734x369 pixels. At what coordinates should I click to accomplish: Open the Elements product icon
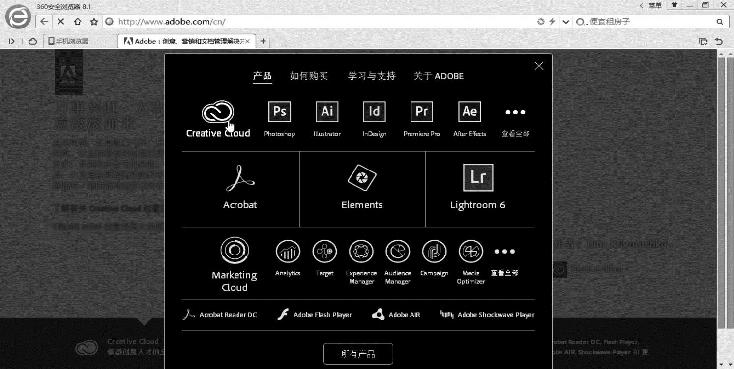click(x=362, y=178)
